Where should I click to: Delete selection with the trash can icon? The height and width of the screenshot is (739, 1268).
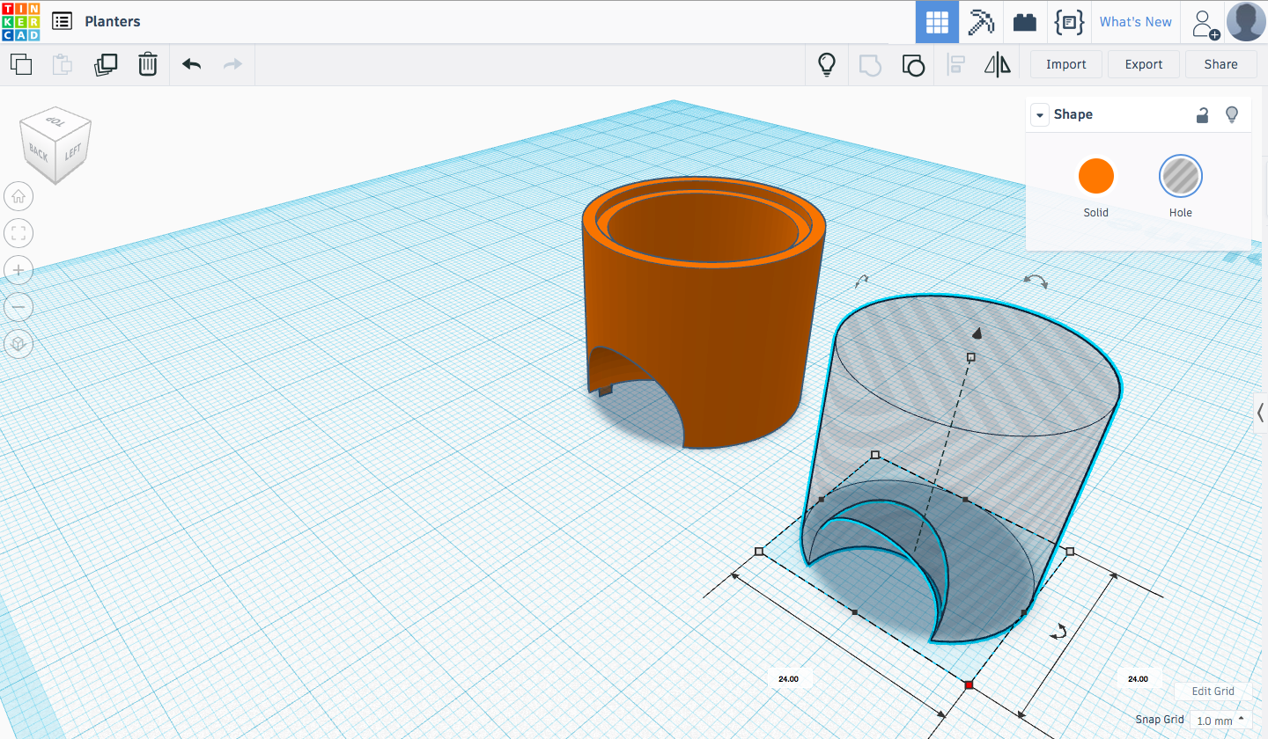(x=148, y=64)
